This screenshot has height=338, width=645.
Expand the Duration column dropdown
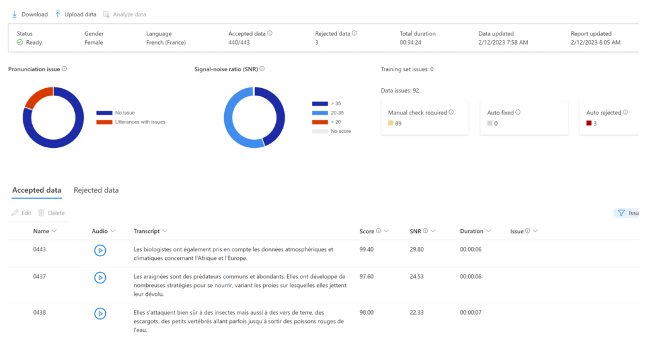pyautogui.click(x=489, y=231)
